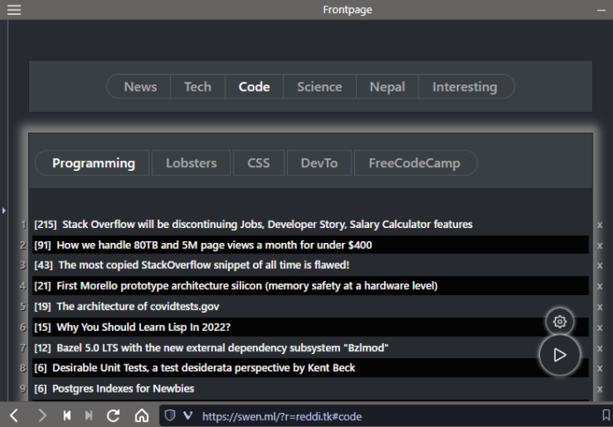Open the First Morello prototype story

point(247,285)
